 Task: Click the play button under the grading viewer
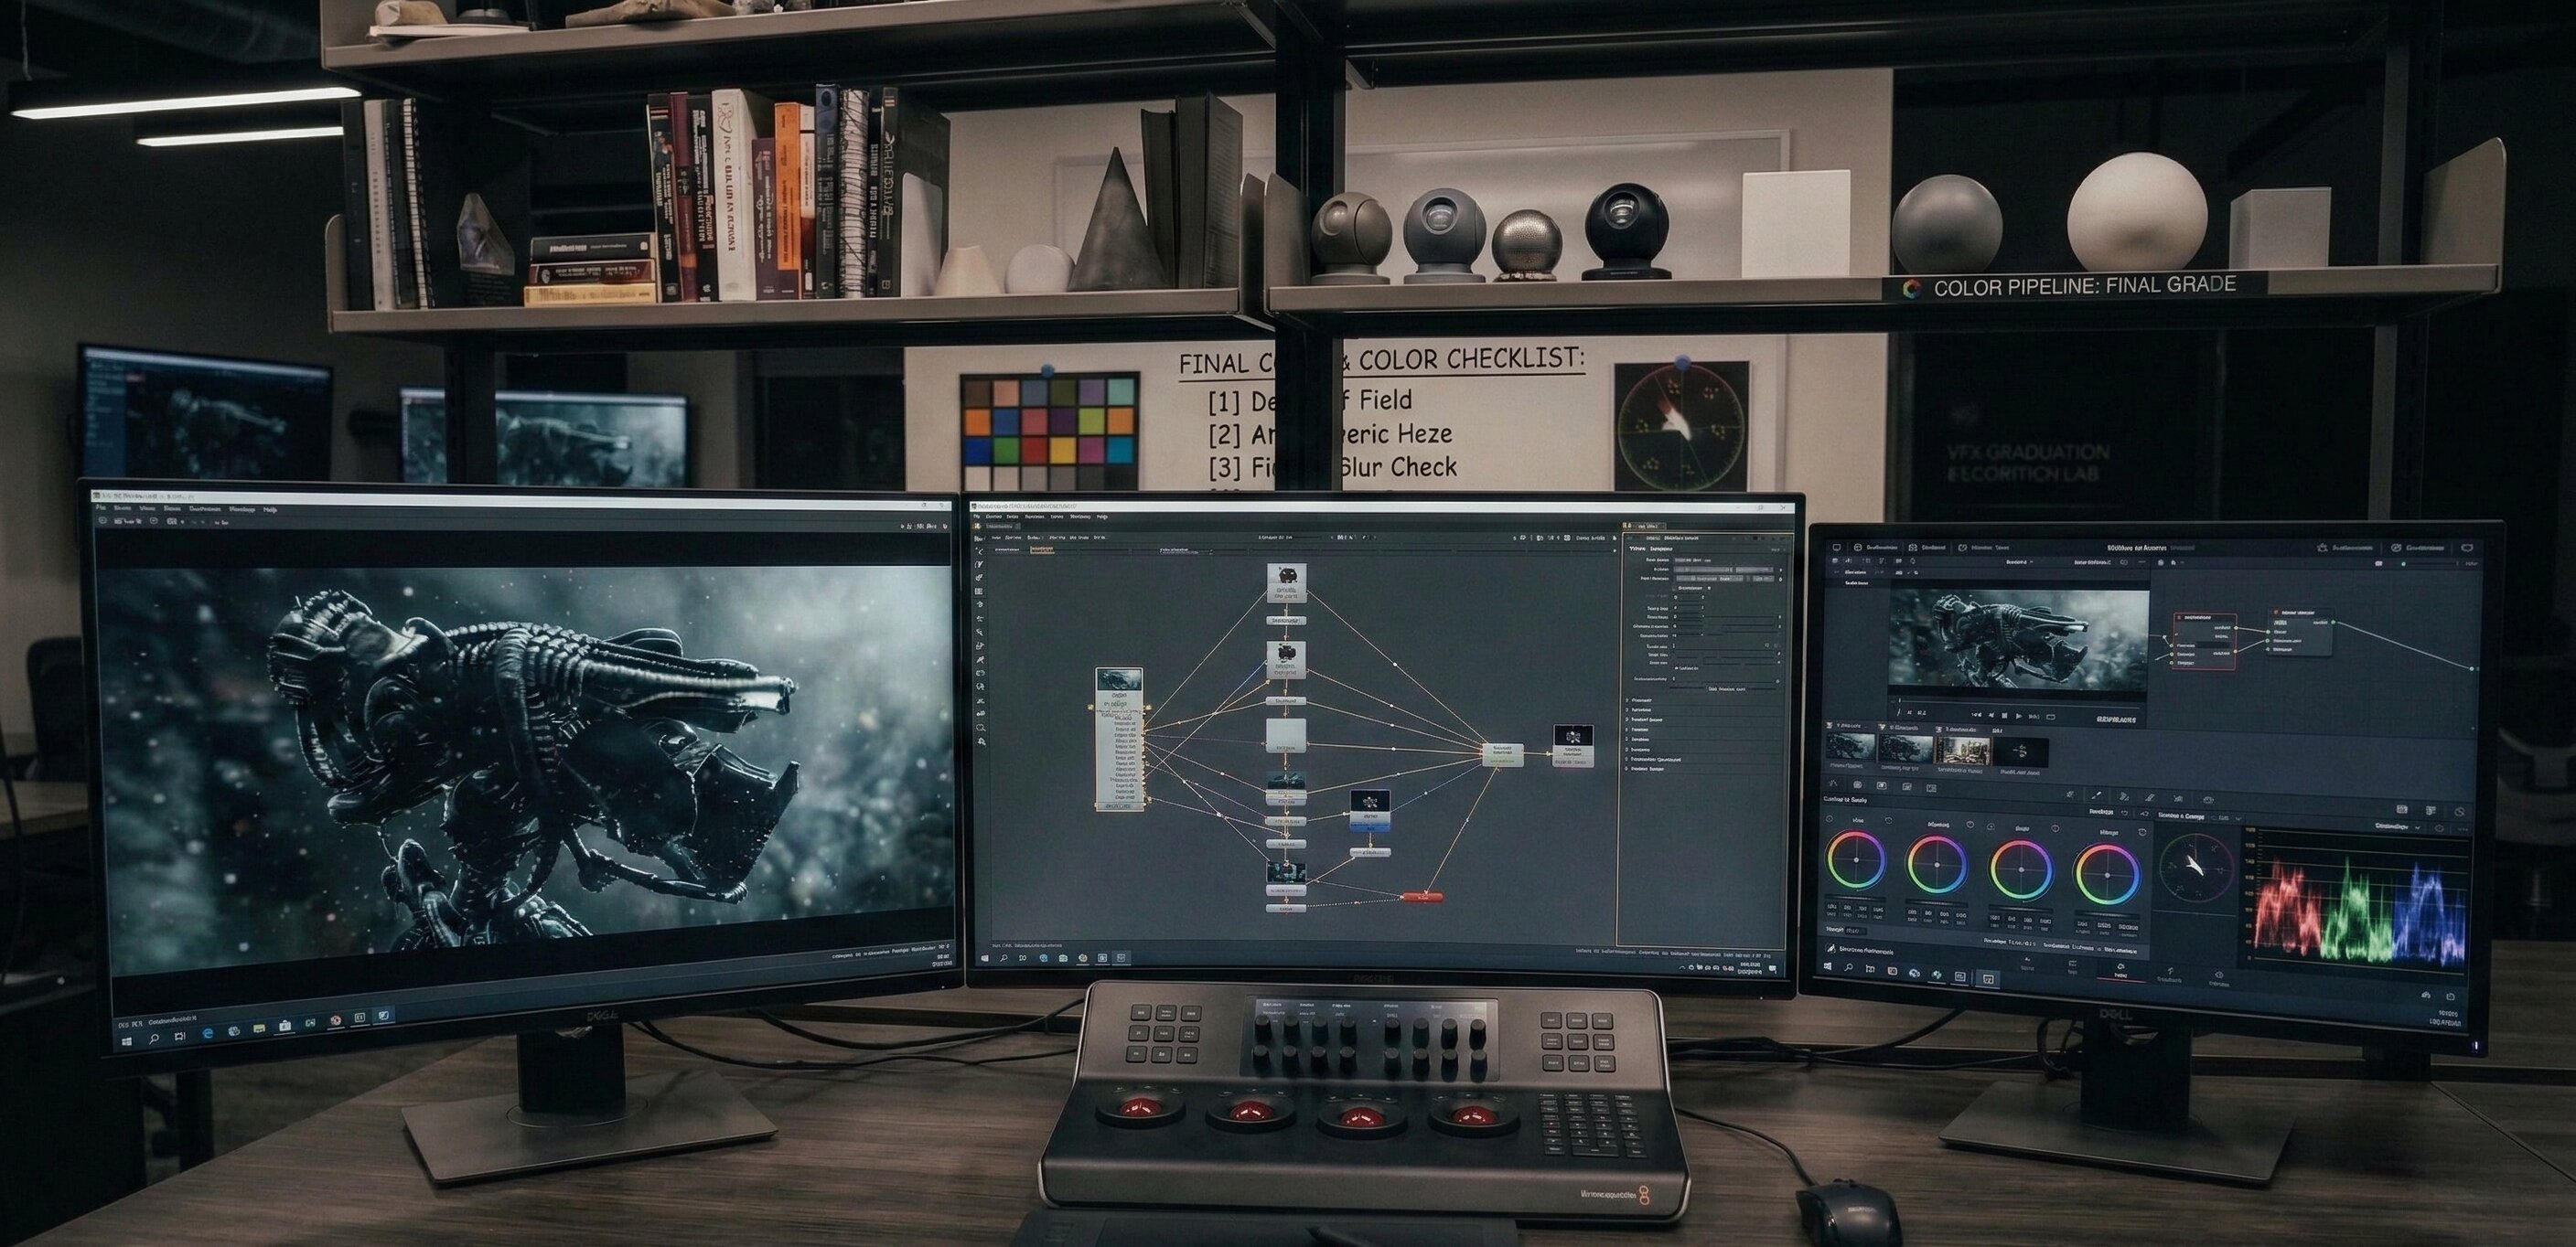[2019, 717]
